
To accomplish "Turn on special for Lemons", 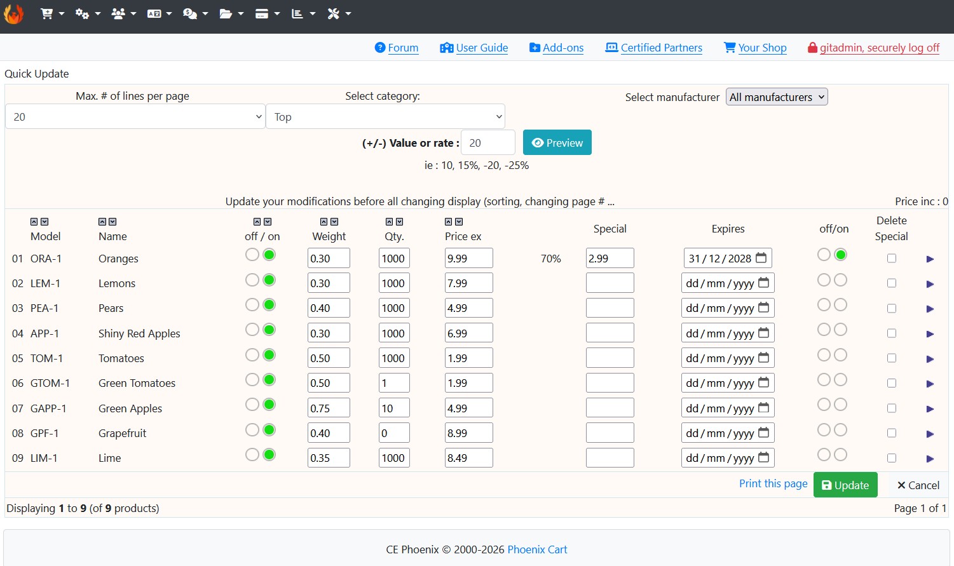I will (841, 280).
